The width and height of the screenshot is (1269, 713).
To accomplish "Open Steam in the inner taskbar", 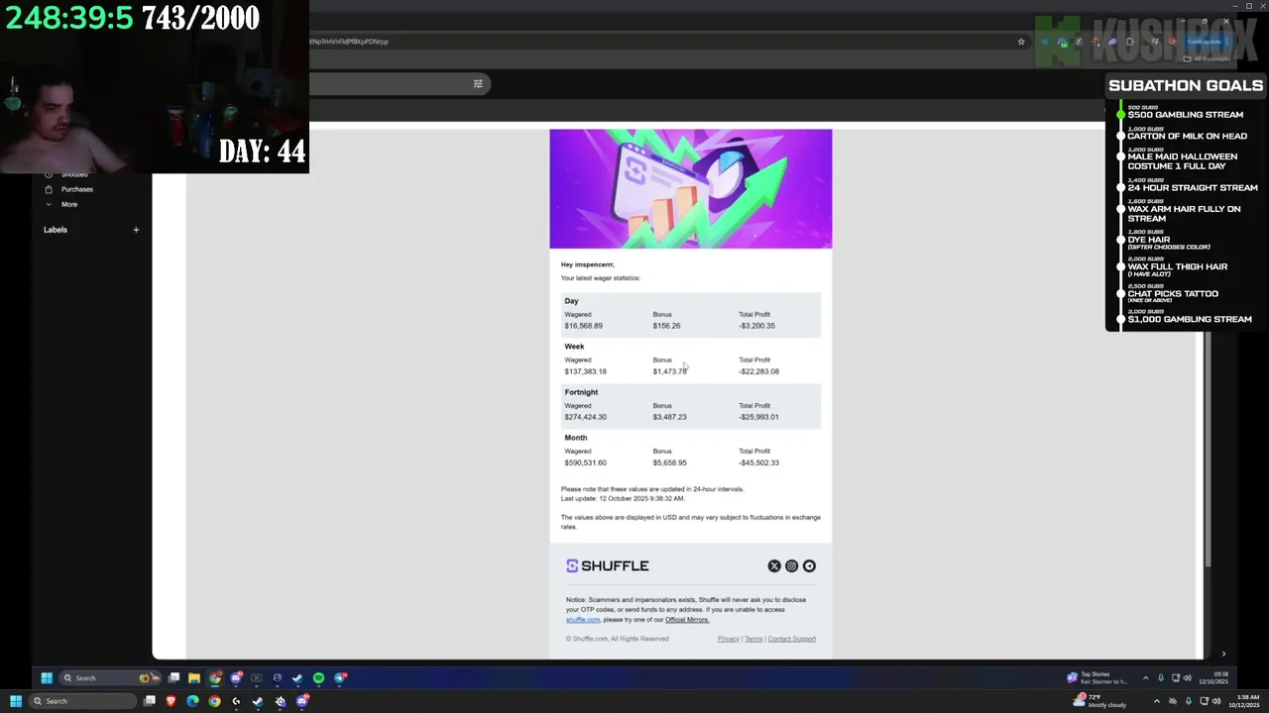I will 297,678.
